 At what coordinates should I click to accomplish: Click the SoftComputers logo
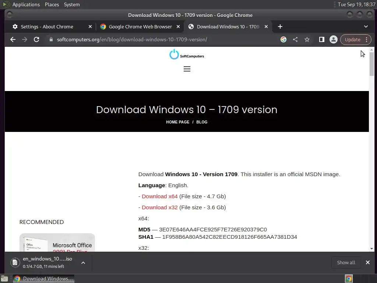pos(187,55)
